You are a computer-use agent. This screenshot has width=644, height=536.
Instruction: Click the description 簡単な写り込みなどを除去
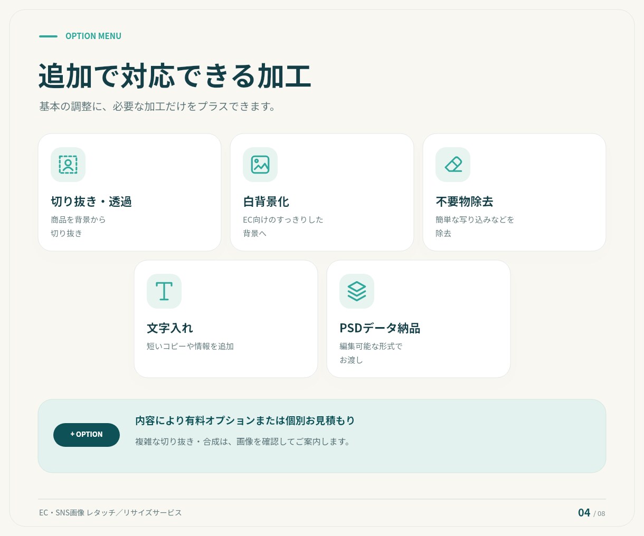coord(475,226)
